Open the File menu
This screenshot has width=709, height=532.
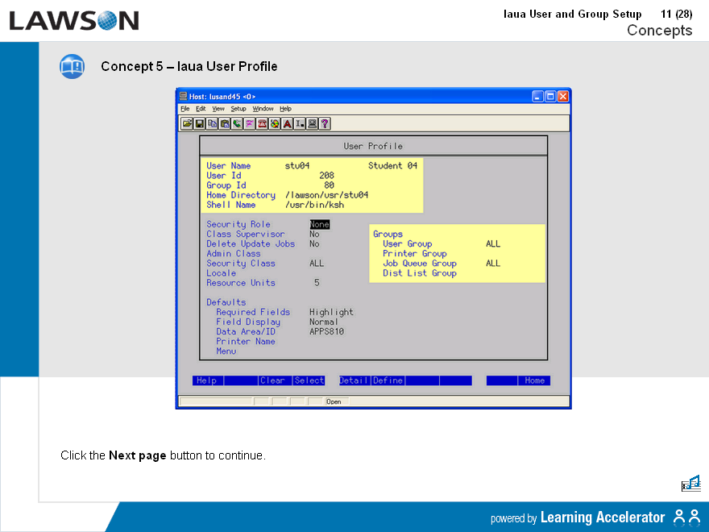click(185, 109)
